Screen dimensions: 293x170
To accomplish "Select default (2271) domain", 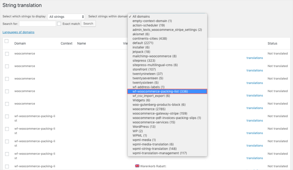I will pyautogui.click(x=167, y=43).
